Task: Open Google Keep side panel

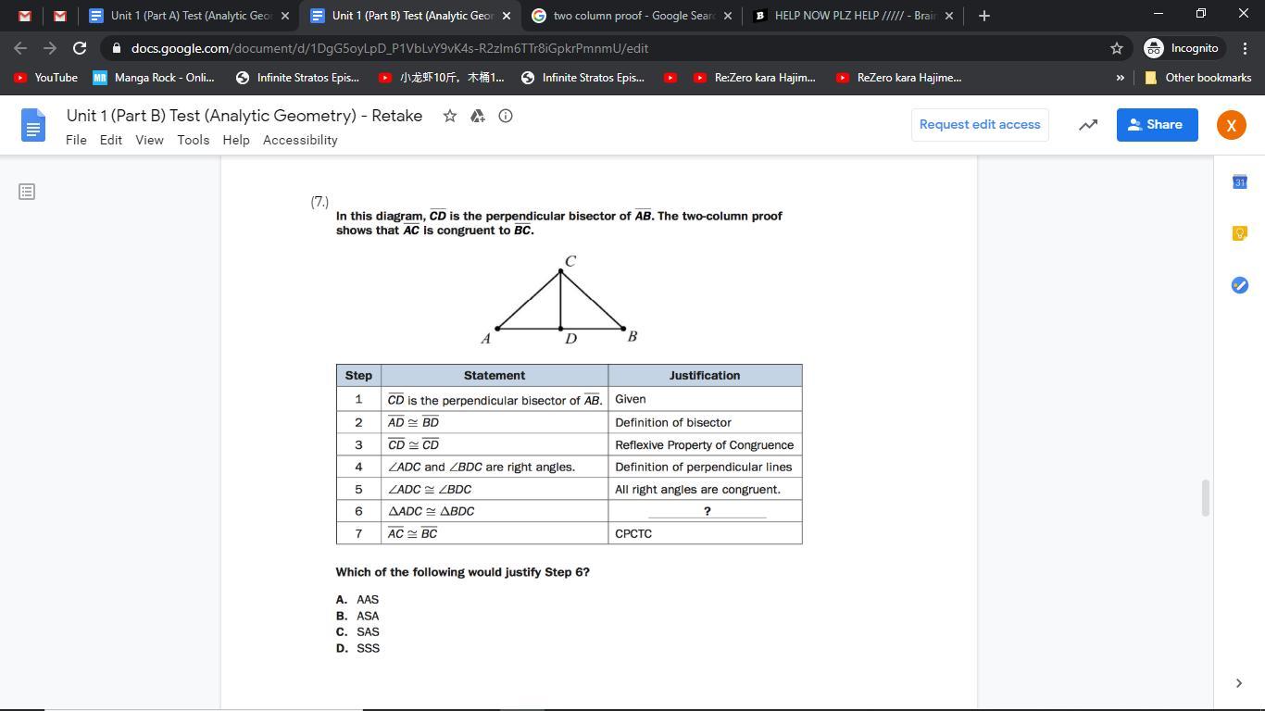Action: click(x=1240, y=233)
